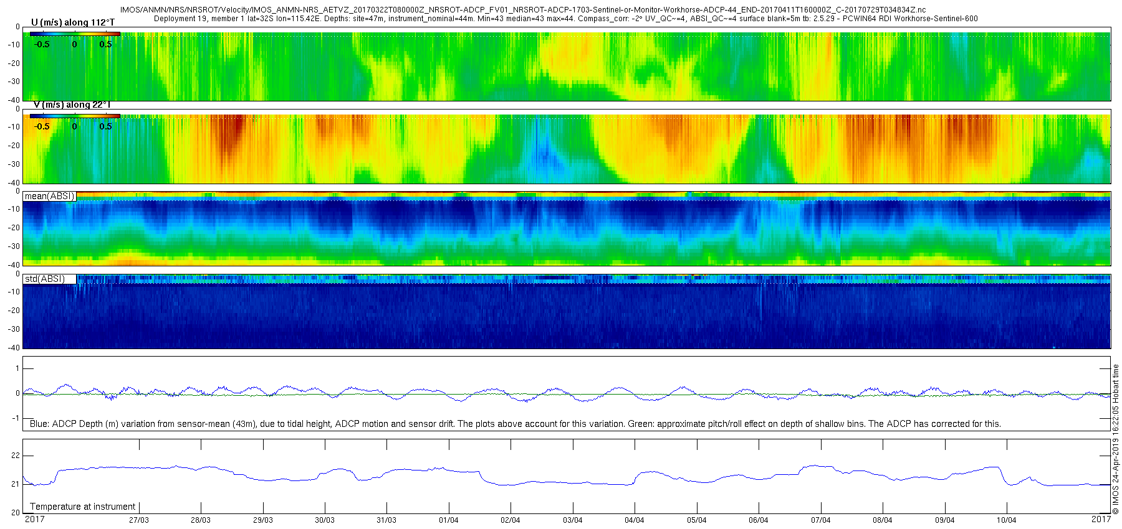Image resolution: width=1122 pixels, height=529 pixels.
Task: Click the 'Temperature at instrument' label
Action: coord(83,507)
